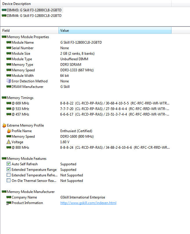Viewport: 190px width, 234px height.
Task: Select the 6-6-6-17 timings value
Action: click(x=115, y=114)
